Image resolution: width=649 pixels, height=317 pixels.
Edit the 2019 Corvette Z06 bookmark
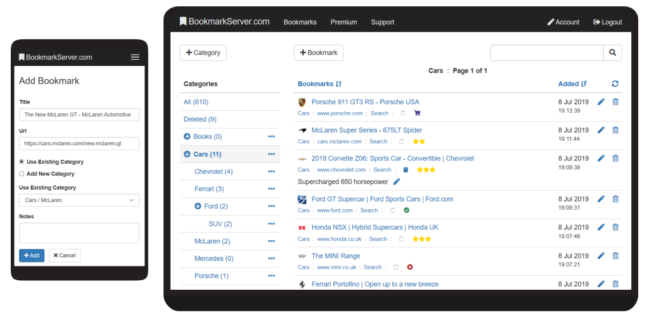[x=601, y=158]
